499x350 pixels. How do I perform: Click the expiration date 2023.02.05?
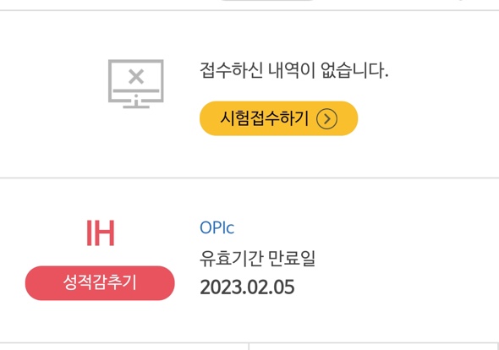pos(247,287)
